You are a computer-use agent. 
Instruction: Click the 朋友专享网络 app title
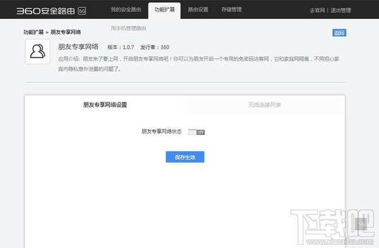click(78, 47)
